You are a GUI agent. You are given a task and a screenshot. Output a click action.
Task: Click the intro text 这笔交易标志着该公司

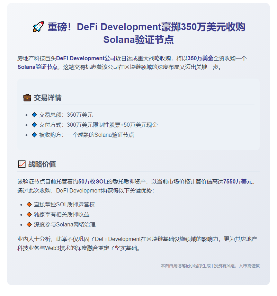click(x=91, y=67)
